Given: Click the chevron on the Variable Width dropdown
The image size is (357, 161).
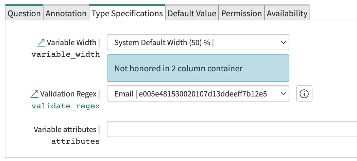Looking at the screenshot, I should tap(283, 42).
